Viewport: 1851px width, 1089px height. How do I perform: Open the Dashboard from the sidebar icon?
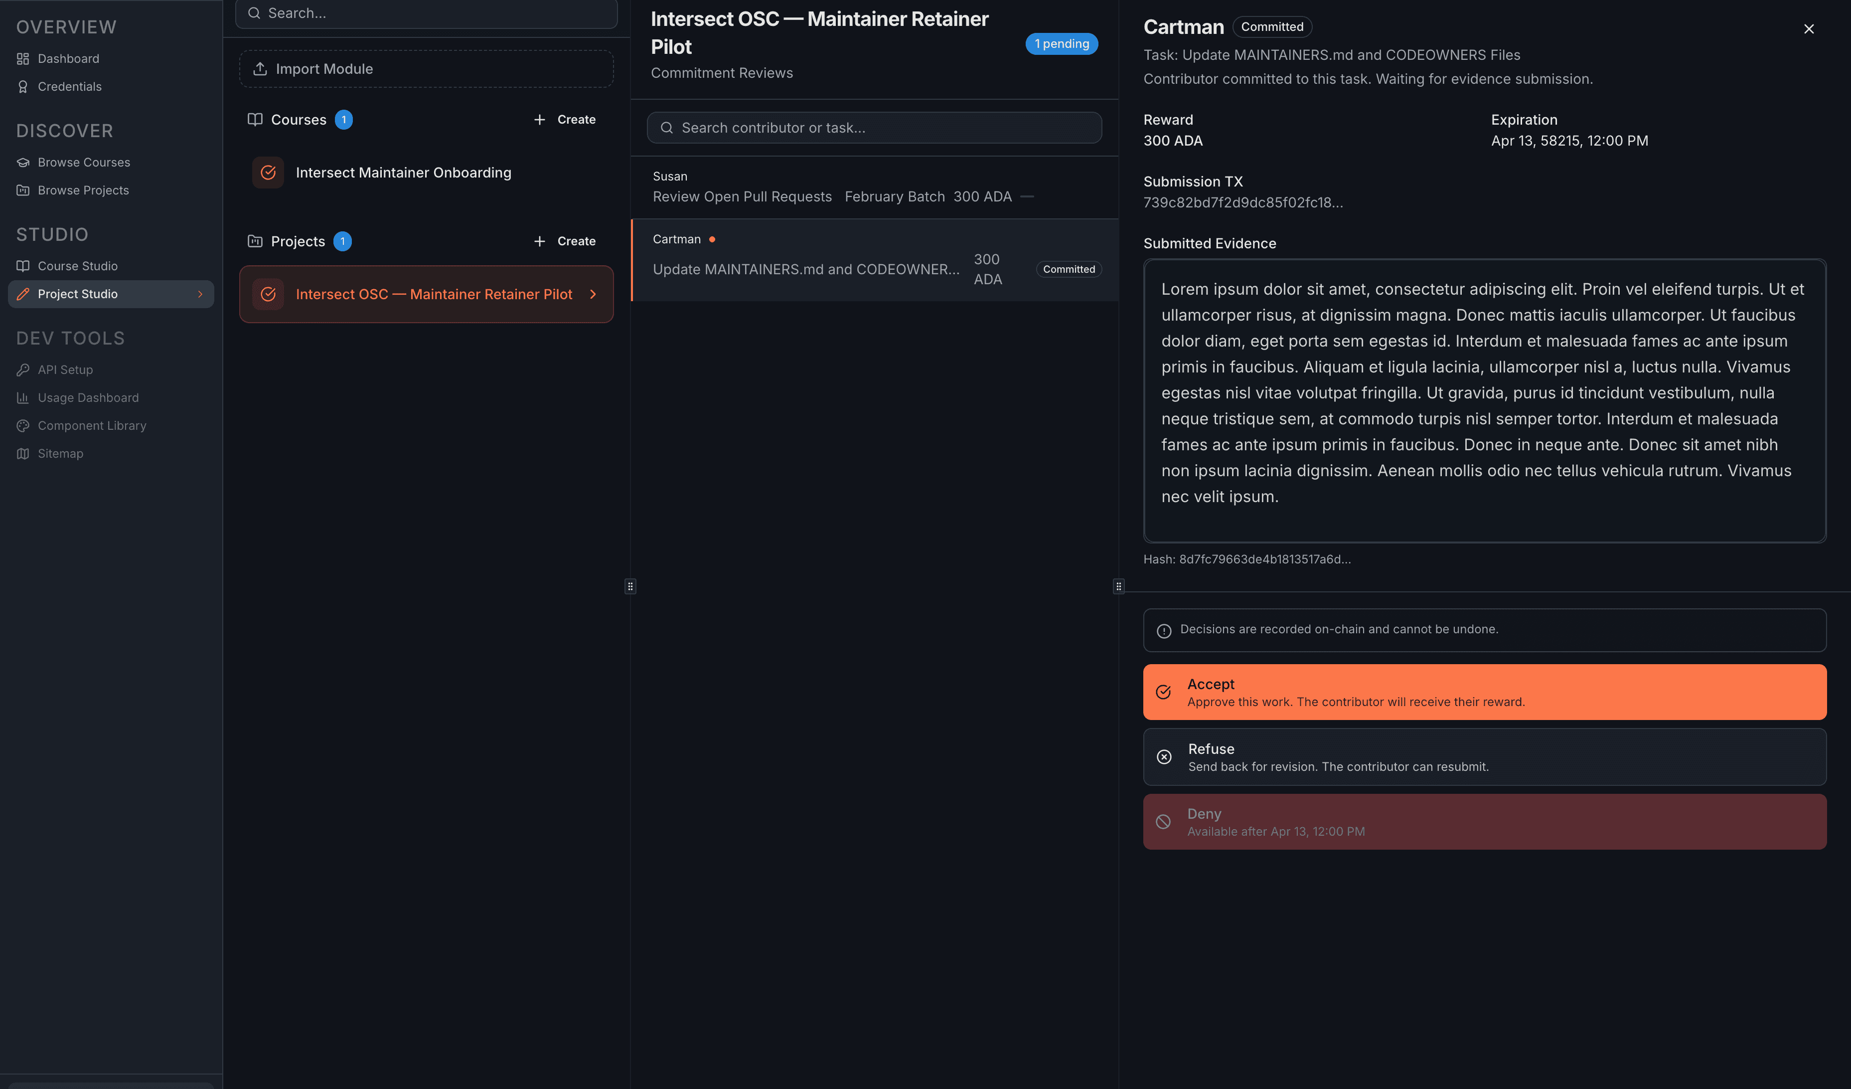pos(23,58)
